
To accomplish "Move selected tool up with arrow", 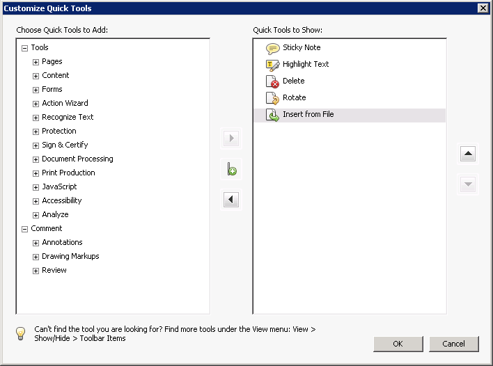I will [468, 154].
